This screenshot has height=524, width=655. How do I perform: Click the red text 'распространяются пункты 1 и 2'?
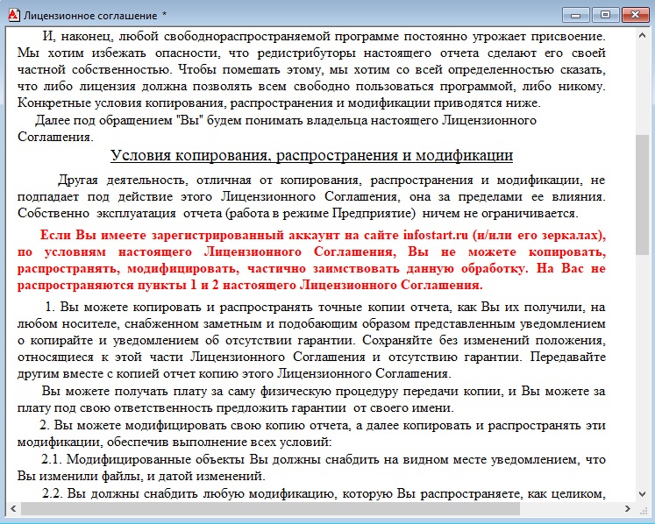click(118, 285)
